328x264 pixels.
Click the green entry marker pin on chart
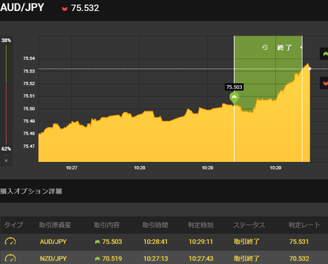234,98
